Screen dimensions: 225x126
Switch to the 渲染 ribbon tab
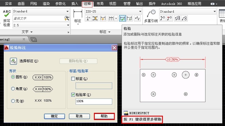click(x=46, y=4)
